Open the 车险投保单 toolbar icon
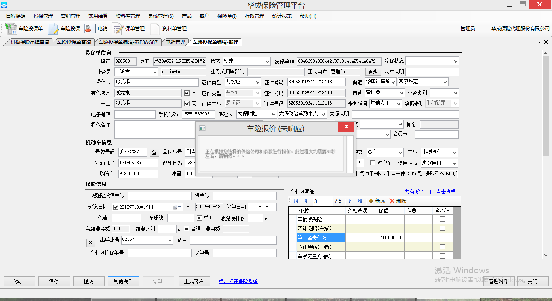Image resolution: width=552 pixels, height=301 pixels. (24, 29)
